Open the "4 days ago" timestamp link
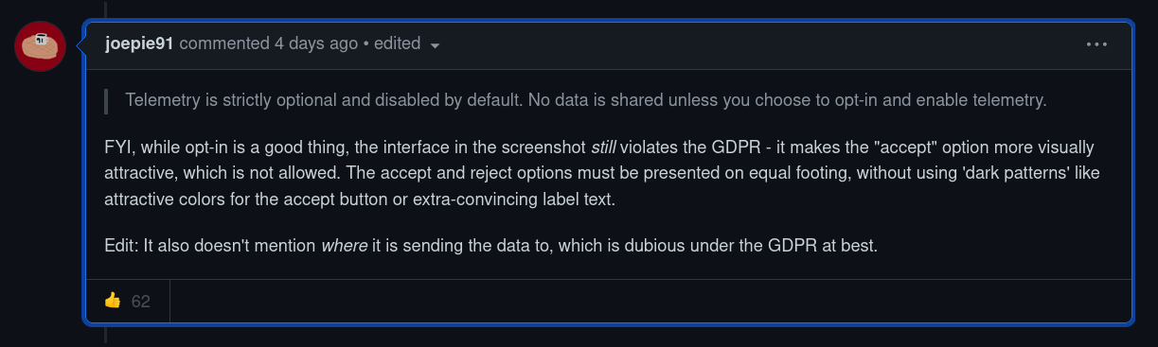This screenshot has width=1158, height=347. [316, 43]
